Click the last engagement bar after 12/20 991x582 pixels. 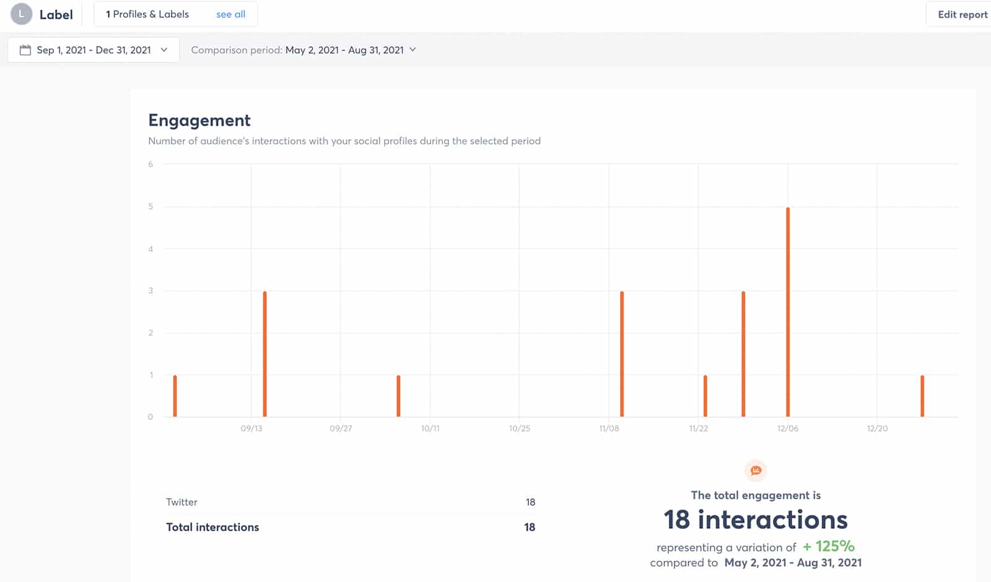click(922, 396)
